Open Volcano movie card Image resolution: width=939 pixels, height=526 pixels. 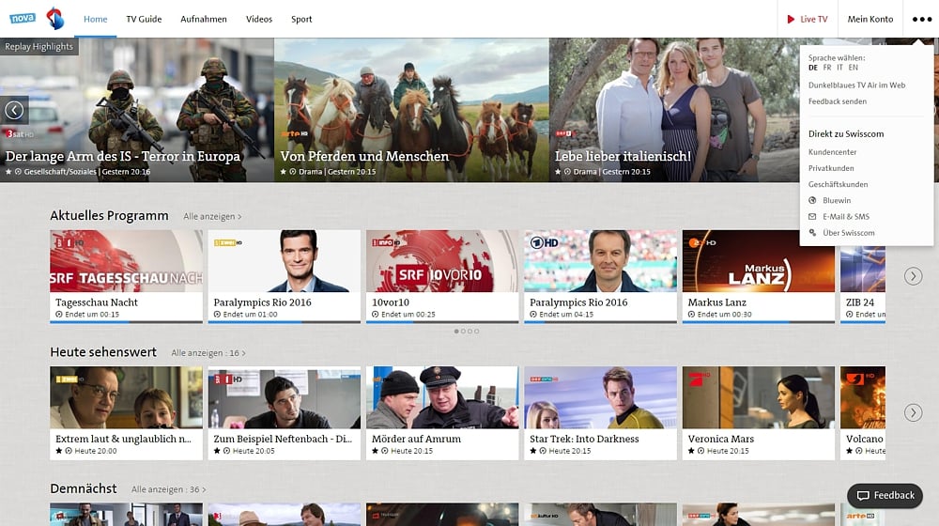[863, 413]
